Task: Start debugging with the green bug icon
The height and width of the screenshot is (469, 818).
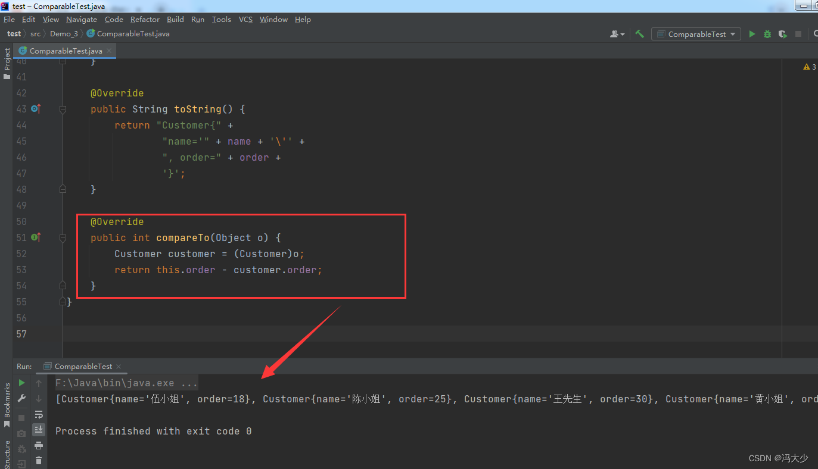Action: pyautogui.click(x=767, y=34)
